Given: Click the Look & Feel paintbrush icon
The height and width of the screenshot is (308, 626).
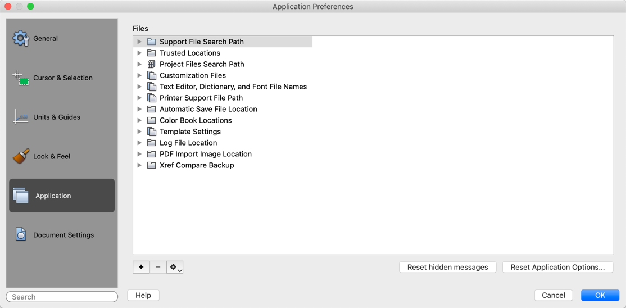Looking at the screenshot, I should pos(21,156).
